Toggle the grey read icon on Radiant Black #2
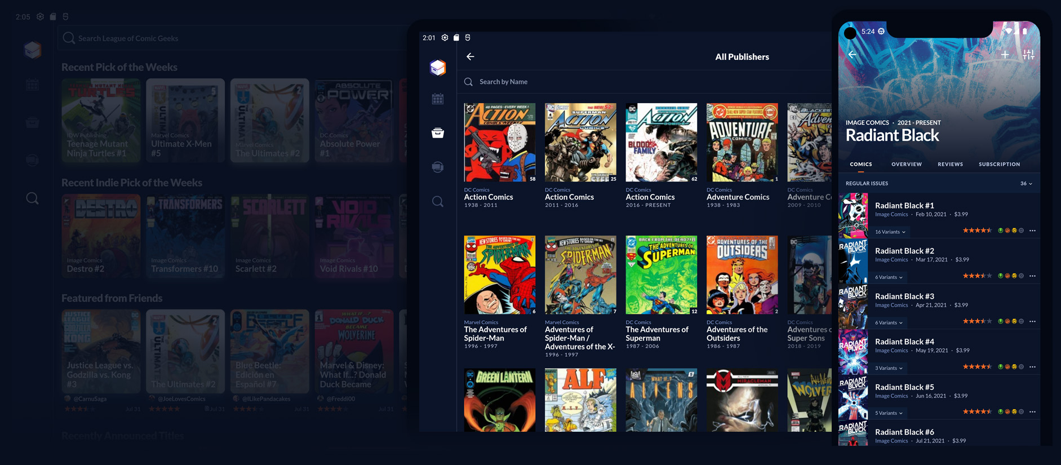Viewport: 1061px width, 465px height. point(1021,276)
